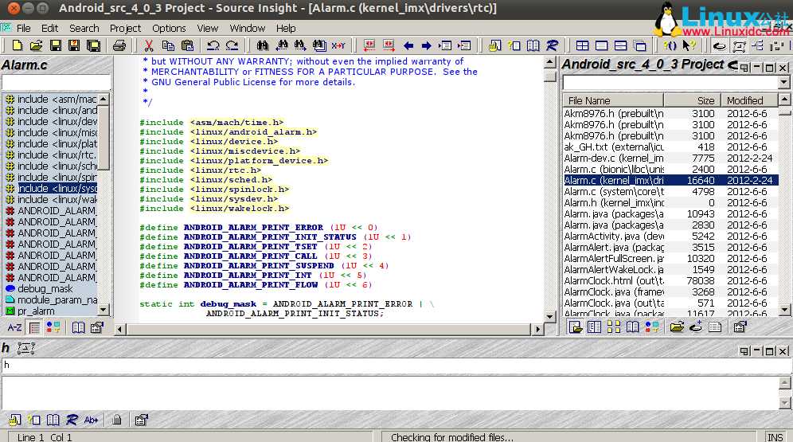
Task: Click the Search Files binoculars icon
Action: [x=319, y=45]
